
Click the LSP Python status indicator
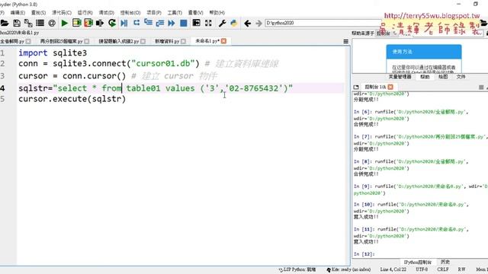click(x=297, y=269)
